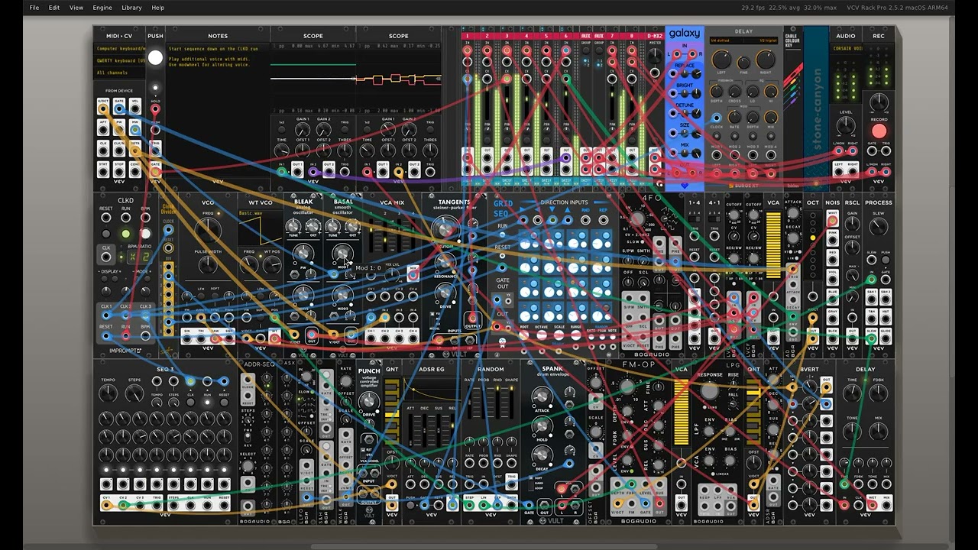
Task: Open MIDI driver selector showing Computer keyboard
Action: 119,48
